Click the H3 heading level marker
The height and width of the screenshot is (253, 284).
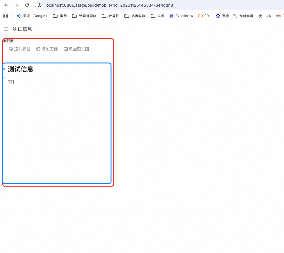click(x=5, y=78)
